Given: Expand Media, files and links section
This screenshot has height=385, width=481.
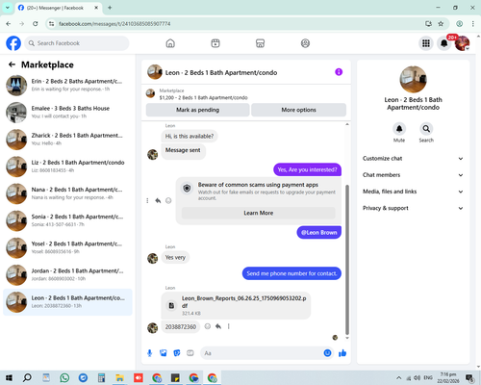Looking at the screenshot, I should pyautogui.click(x=413, y=192).
